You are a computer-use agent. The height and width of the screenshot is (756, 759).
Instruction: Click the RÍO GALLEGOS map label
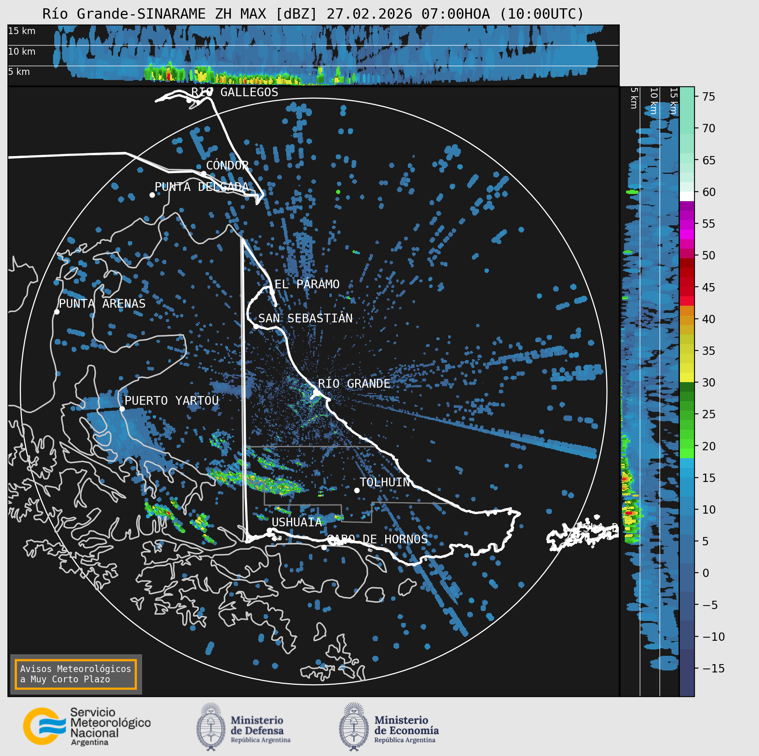[235, 92]
